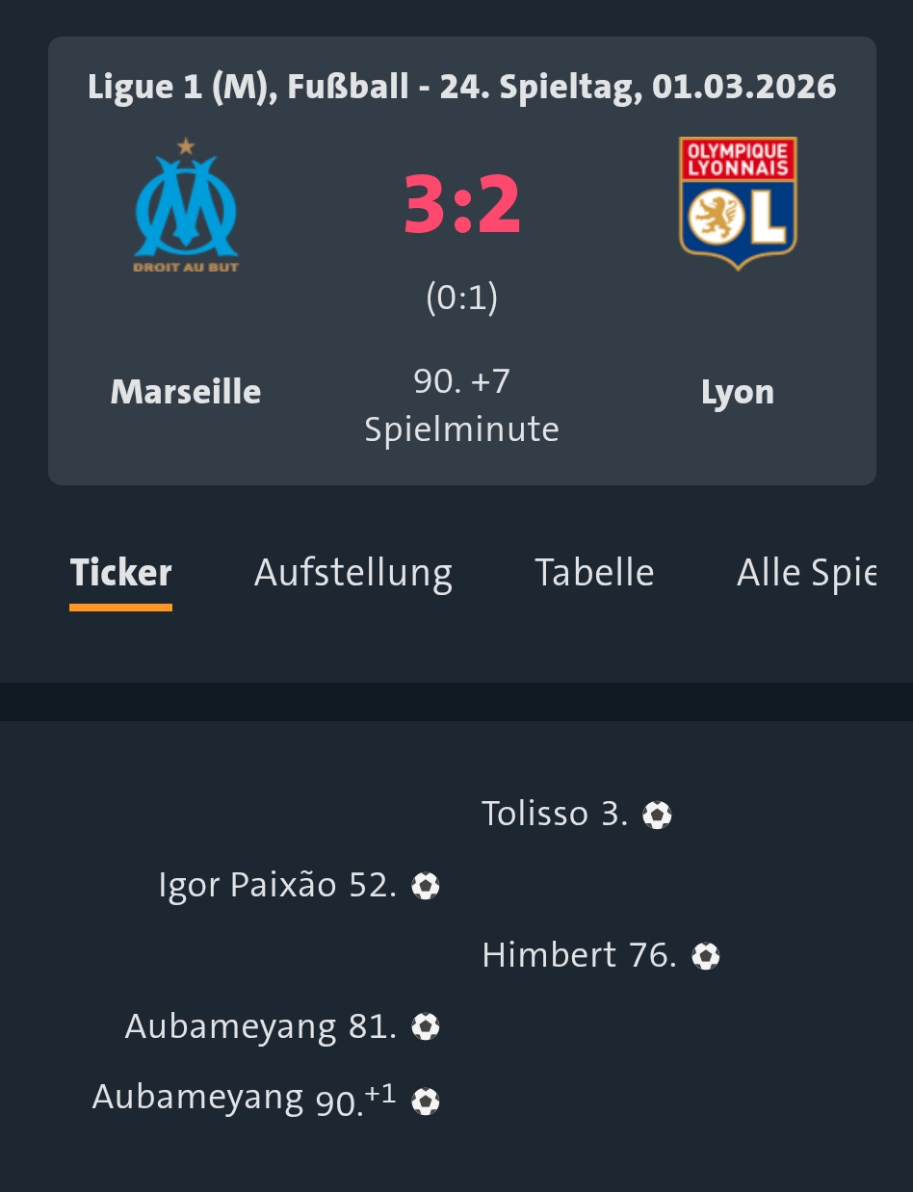The width and height of the screenshot is (913, 1192).
Task: Click the ball icon for Aubameyang's 81st-minute goal
Action: point(426,1027)
